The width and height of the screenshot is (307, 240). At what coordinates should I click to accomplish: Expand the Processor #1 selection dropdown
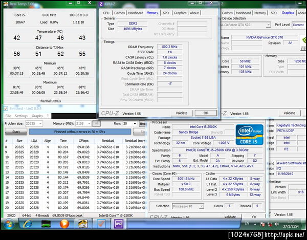(x=188, y=206)
